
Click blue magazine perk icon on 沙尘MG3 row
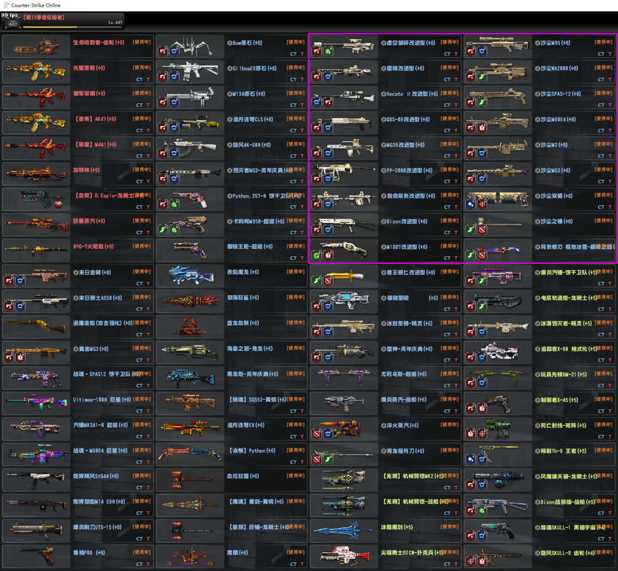point(482,179)
